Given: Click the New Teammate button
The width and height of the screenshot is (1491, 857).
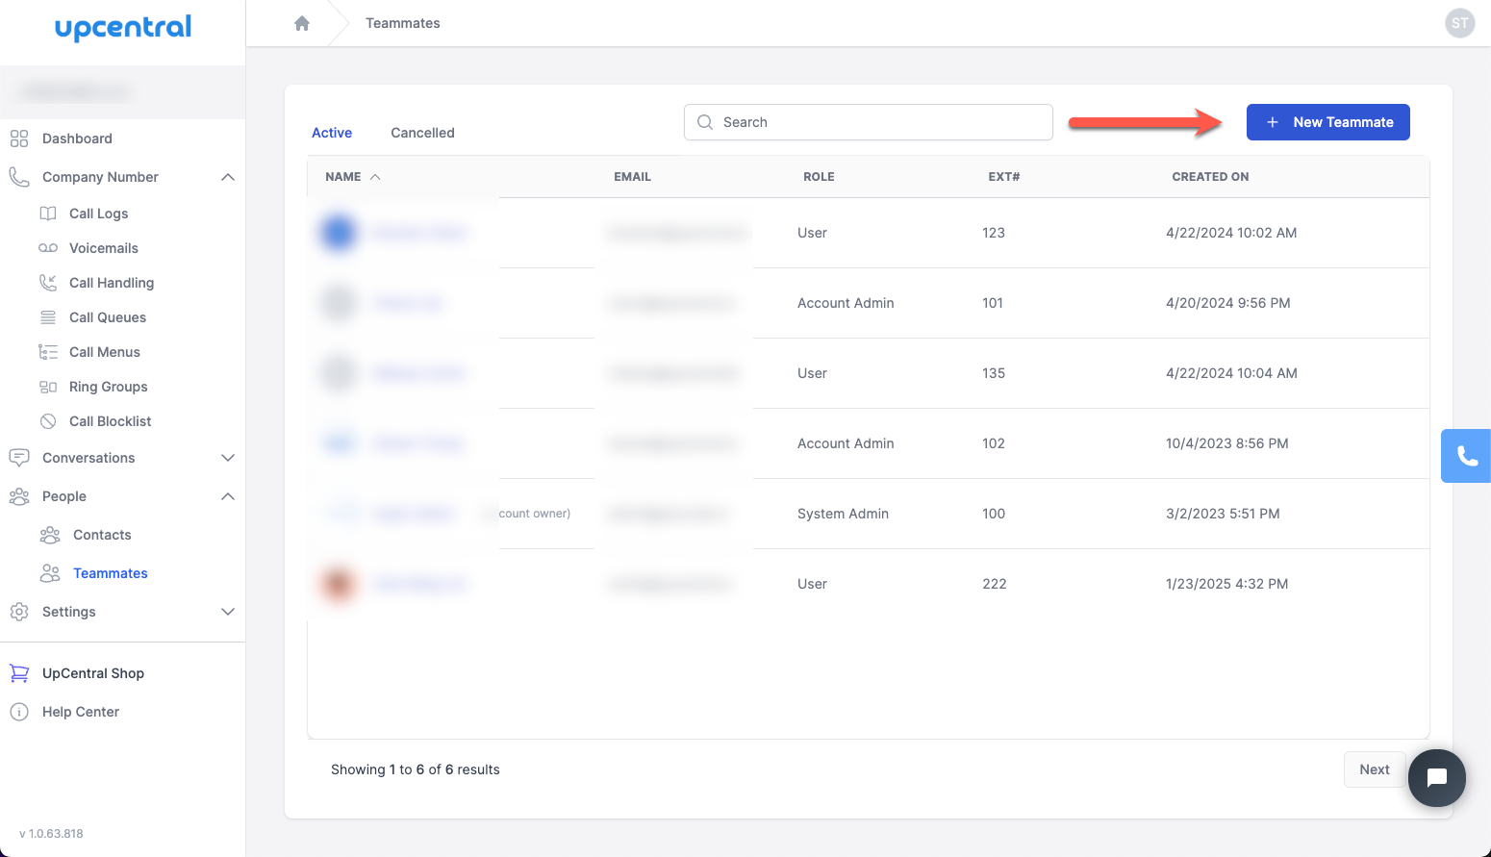Looking at the screenshot, I should (1328, 122).
